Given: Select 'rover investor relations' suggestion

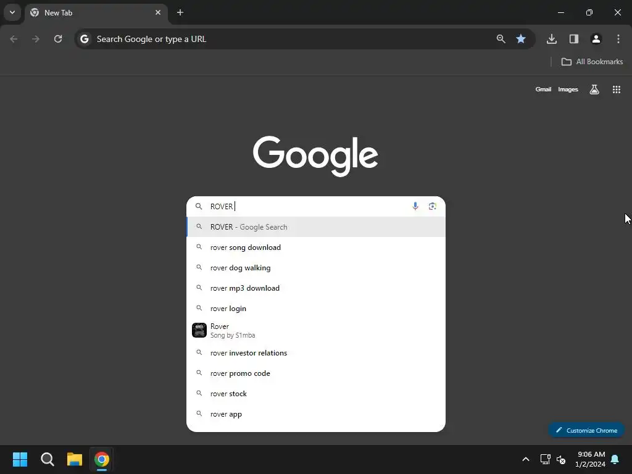Looking at the screenshot, I should click(x=316, y=353).
